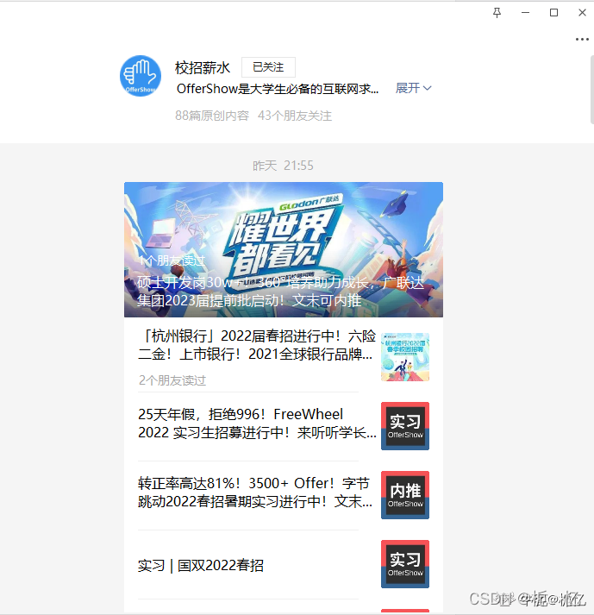
Task: Open the OfferShow account avatar
Action: (x=141, y=76)
